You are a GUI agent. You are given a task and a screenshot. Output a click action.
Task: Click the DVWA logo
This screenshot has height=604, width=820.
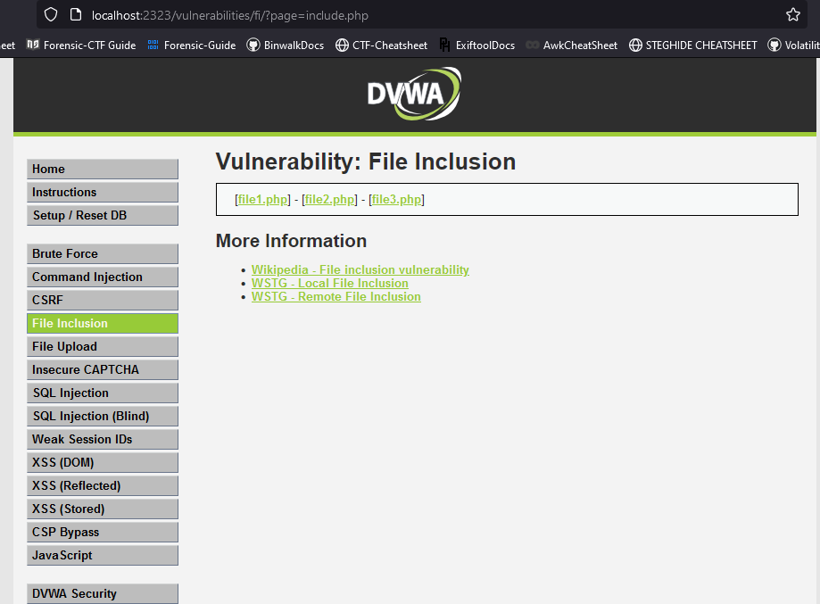pos(414,94)
